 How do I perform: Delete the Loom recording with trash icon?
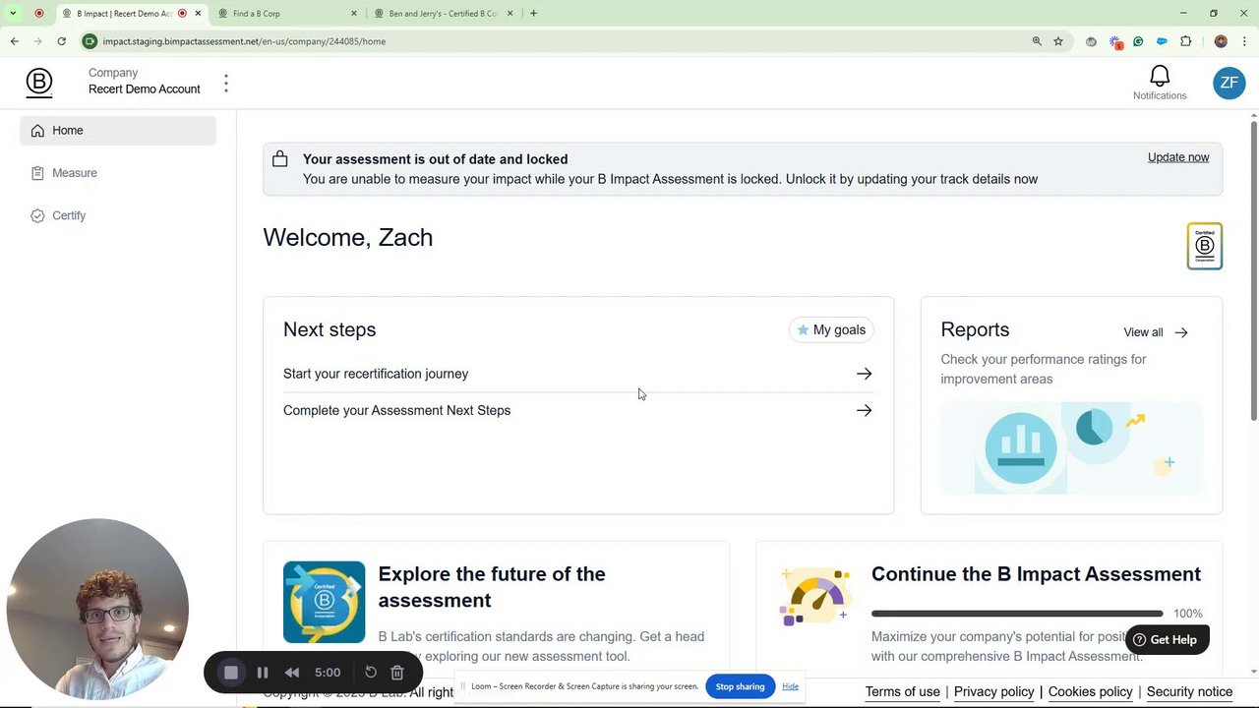397,673
